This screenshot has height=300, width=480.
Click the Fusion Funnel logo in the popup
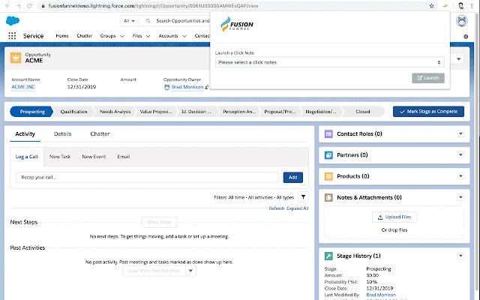click(x=237, y=24)
